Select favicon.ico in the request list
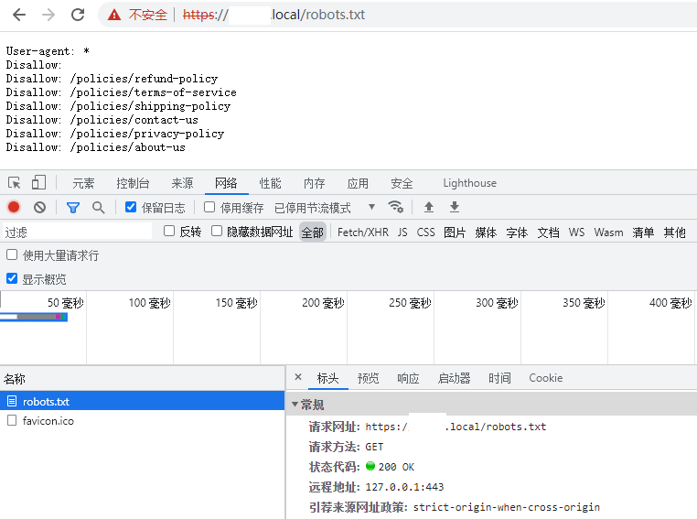 pos(48,421)
